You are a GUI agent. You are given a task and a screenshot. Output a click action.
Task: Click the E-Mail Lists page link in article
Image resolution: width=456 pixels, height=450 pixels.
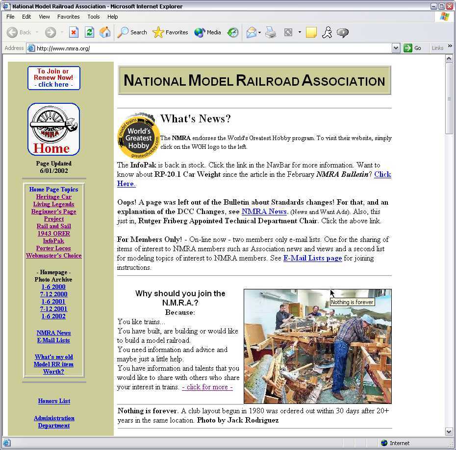coord(313,258)
